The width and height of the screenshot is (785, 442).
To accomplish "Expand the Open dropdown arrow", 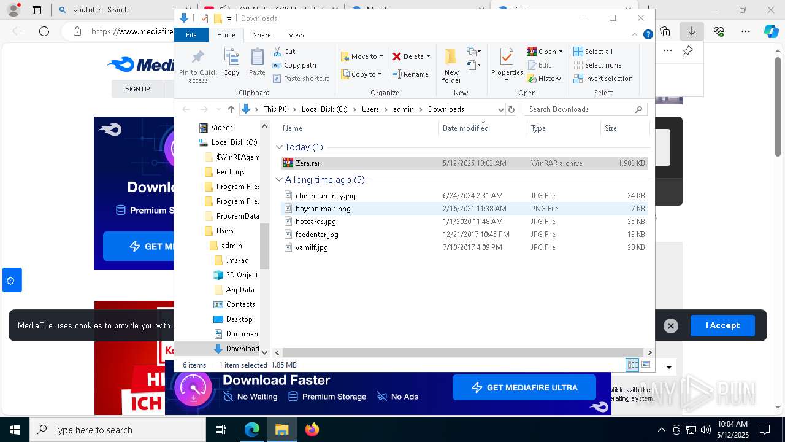I will coord(561,52).
